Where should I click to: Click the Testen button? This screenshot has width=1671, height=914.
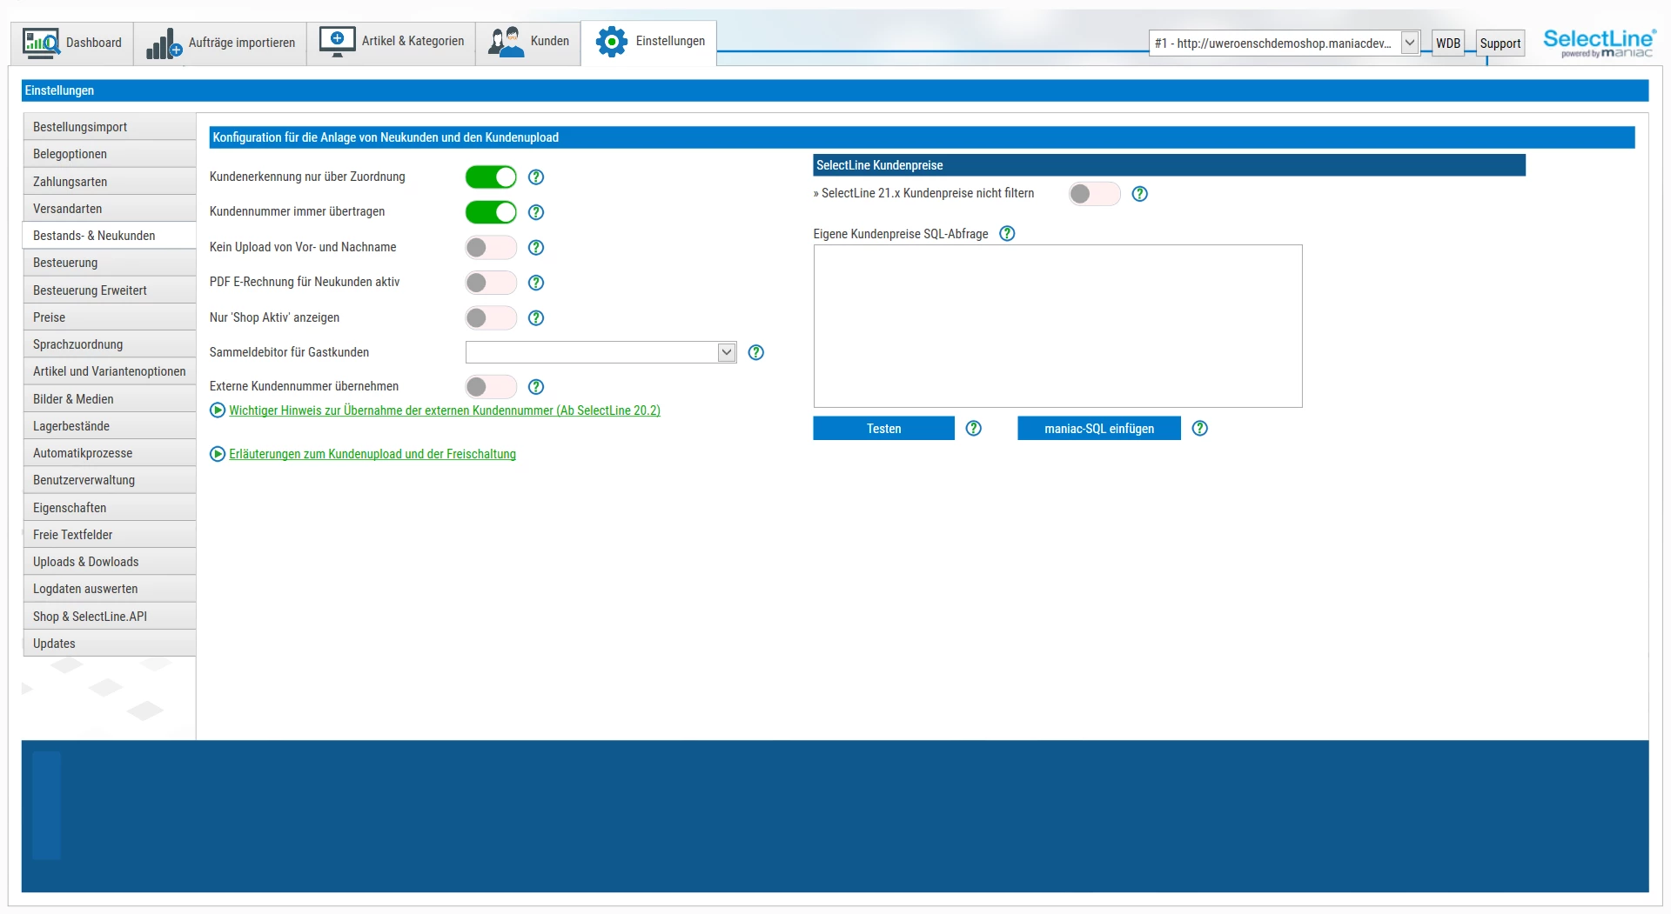(883, 428)
